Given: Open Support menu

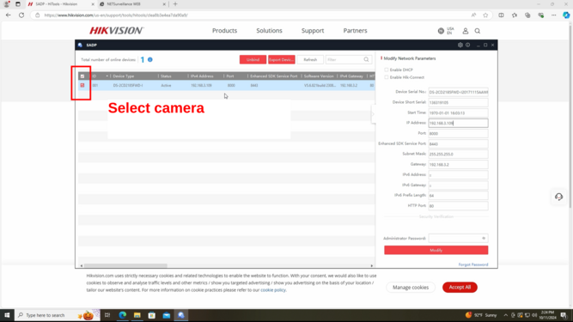Looking at the screenshot, I should tap(313, 31).
